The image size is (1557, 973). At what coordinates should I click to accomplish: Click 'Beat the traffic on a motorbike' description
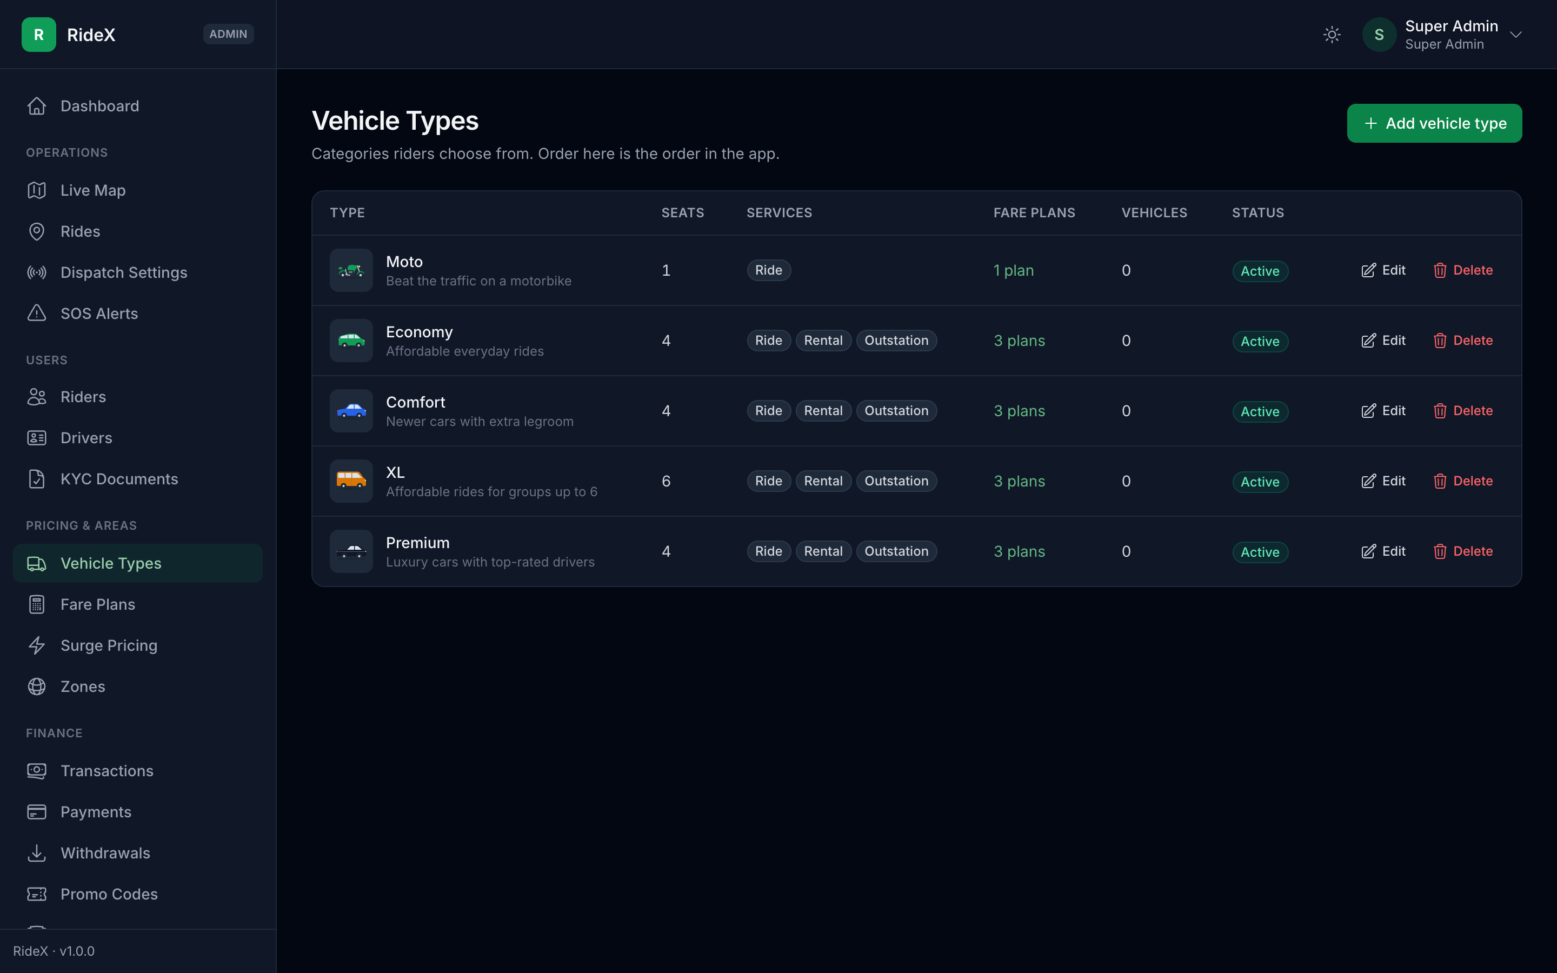pyautogui.click(x=478, y=281)
